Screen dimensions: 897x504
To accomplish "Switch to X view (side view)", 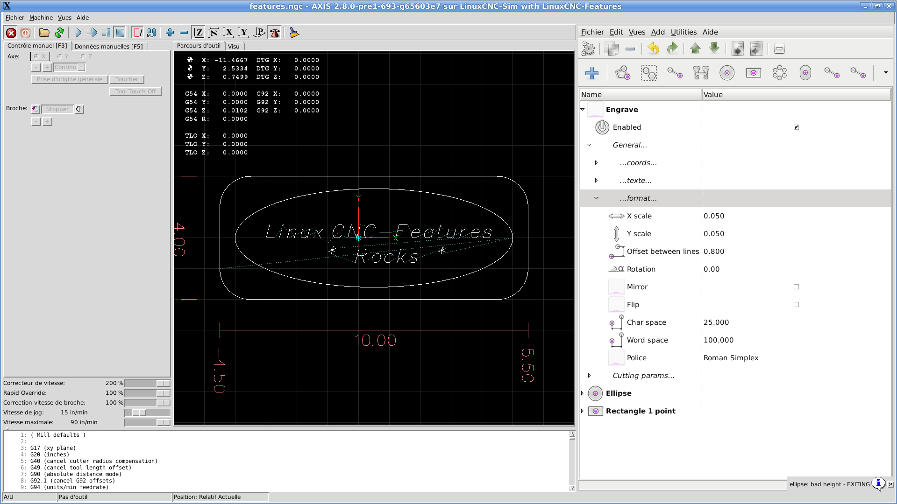I will [228, 33].
